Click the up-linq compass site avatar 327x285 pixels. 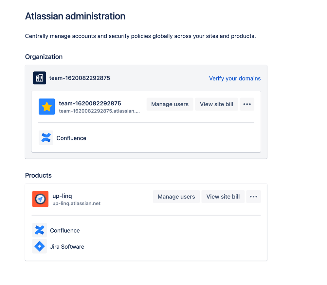(40, 199)
